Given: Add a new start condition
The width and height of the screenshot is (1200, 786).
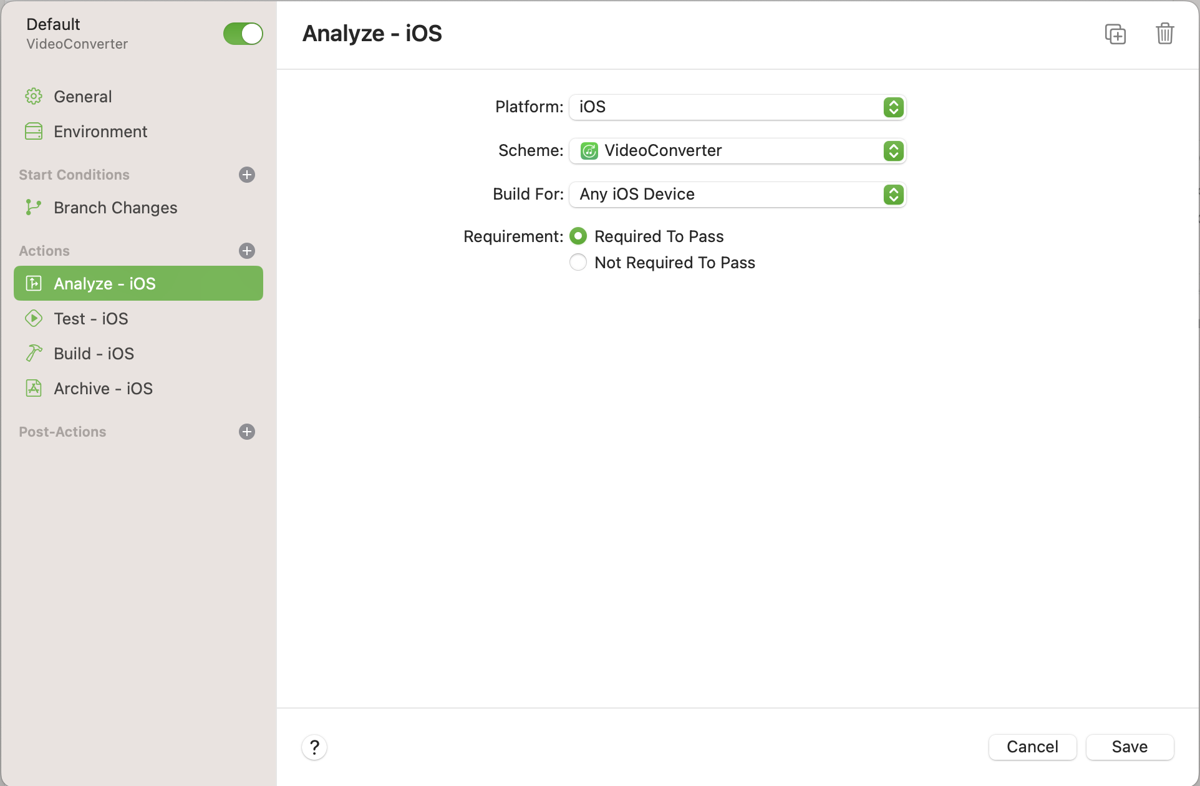Looking at the screenshot, I should (247, 175).
